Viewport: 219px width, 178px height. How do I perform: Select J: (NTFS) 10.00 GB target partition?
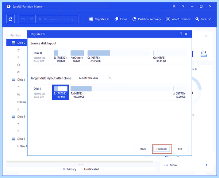click(180, 92)
